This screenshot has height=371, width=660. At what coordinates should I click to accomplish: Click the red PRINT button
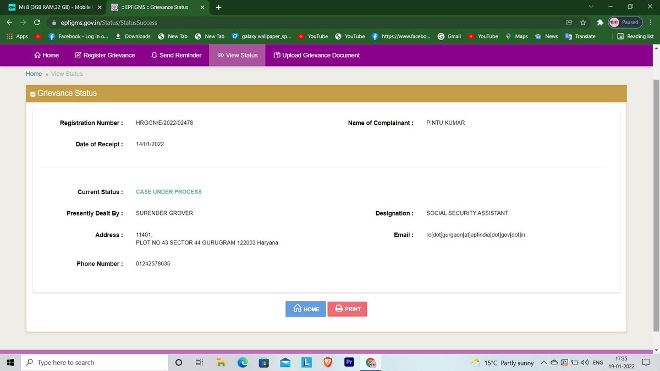tap(347, 309)
